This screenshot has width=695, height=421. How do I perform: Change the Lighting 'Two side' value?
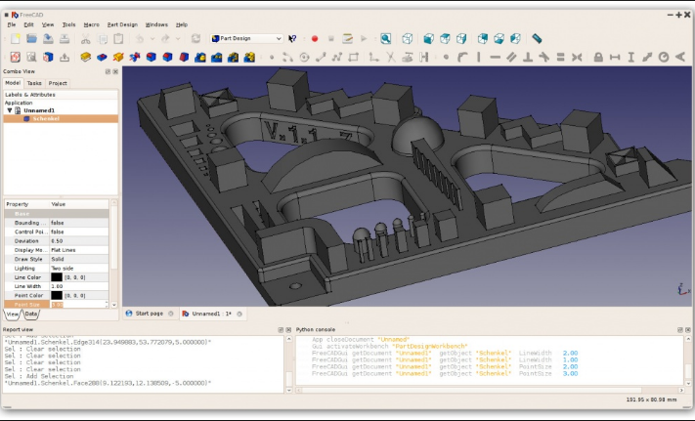coord(79,269)
